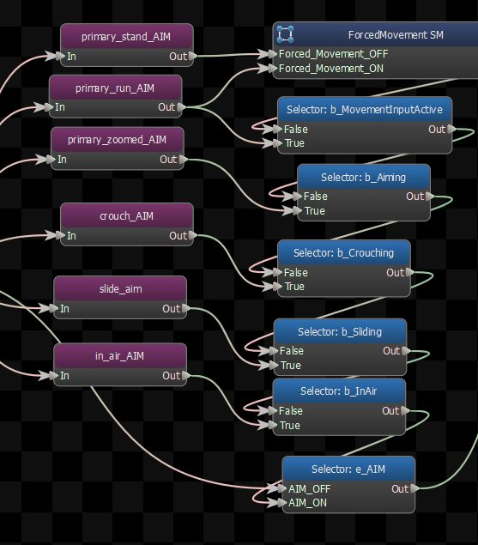Click the Out pin of slide_aim

click(186, 308)
